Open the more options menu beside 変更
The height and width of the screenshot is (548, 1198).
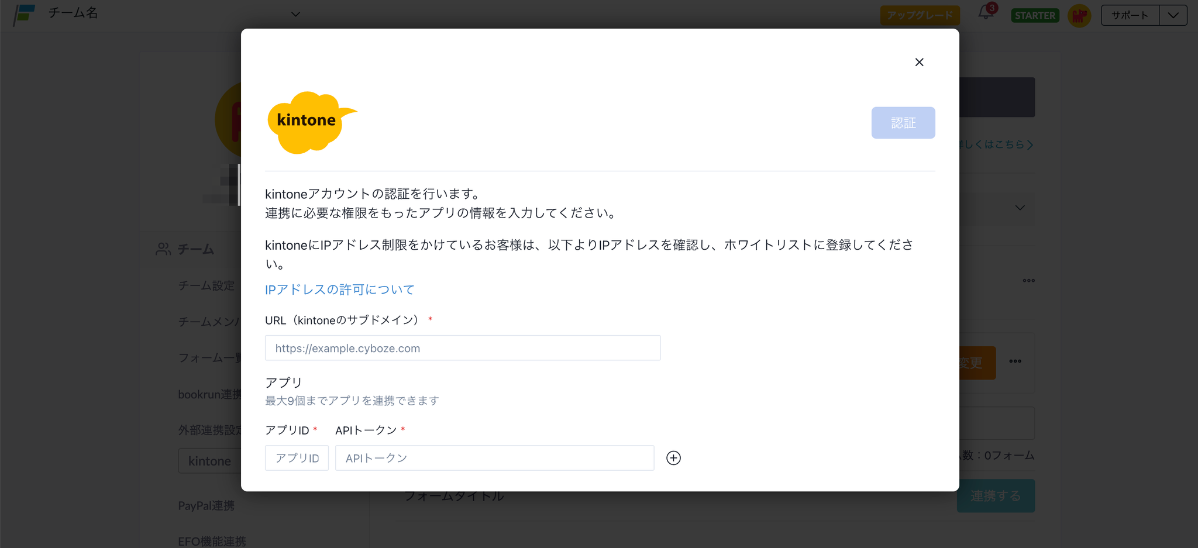tap(1015, 361)
